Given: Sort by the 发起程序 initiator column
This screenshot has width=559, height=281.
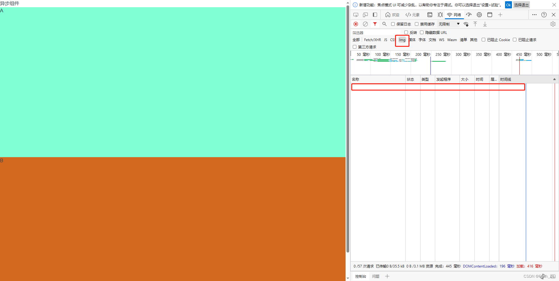Looking at the screenshot, I should (x=447, y=79).
